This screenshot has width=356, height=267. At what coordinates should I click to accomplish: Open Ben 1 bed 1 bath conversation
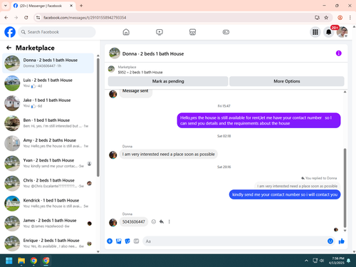pyautogui.click(x=48, y=123)
